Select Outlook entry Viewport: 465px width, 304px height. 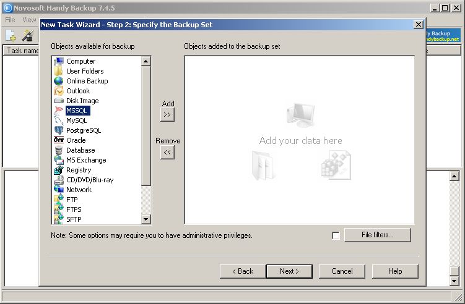point(77,91)
